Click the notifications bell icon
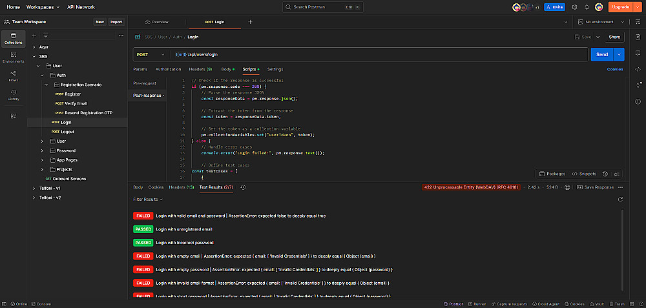 tap(587, 7)
